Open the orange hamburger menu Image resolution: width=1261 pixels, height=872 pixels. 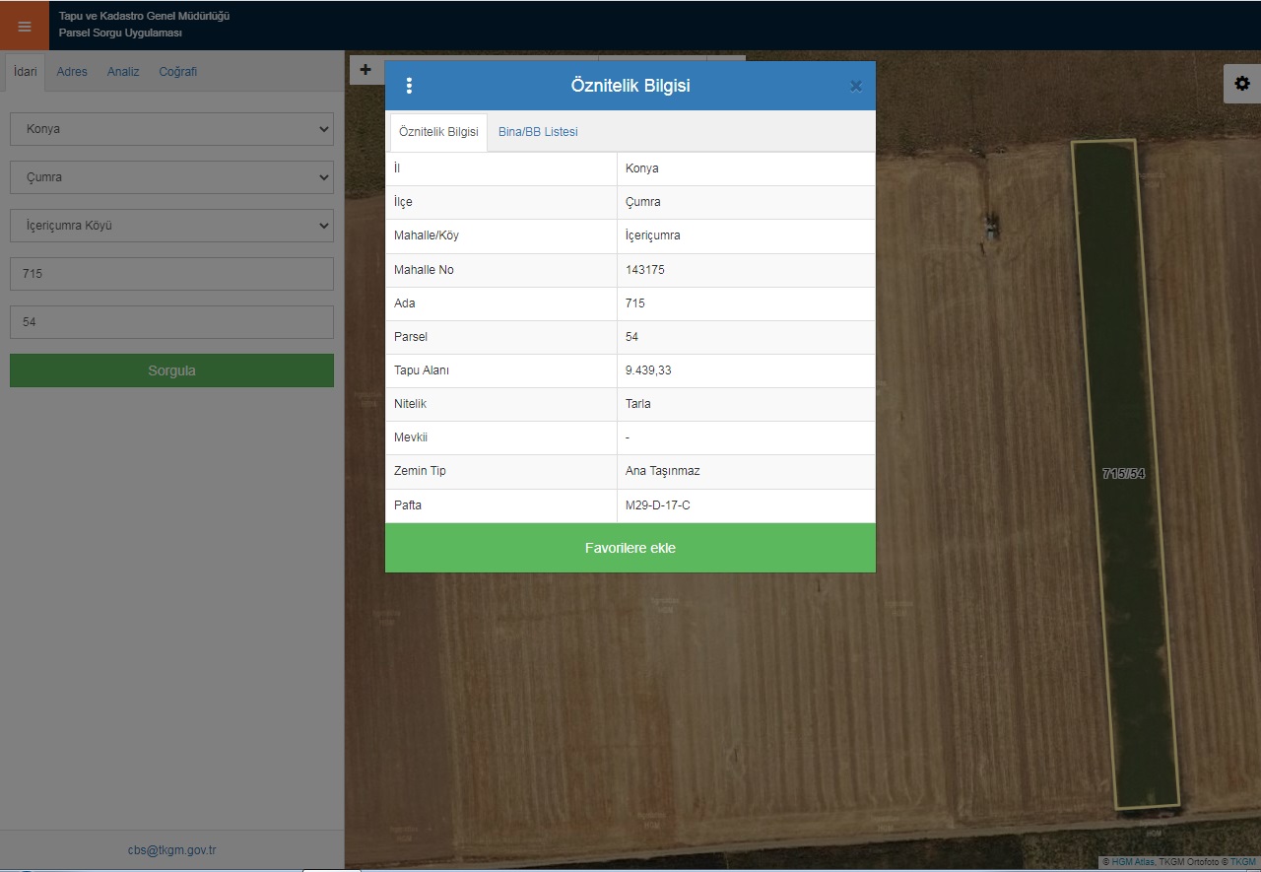25,26
